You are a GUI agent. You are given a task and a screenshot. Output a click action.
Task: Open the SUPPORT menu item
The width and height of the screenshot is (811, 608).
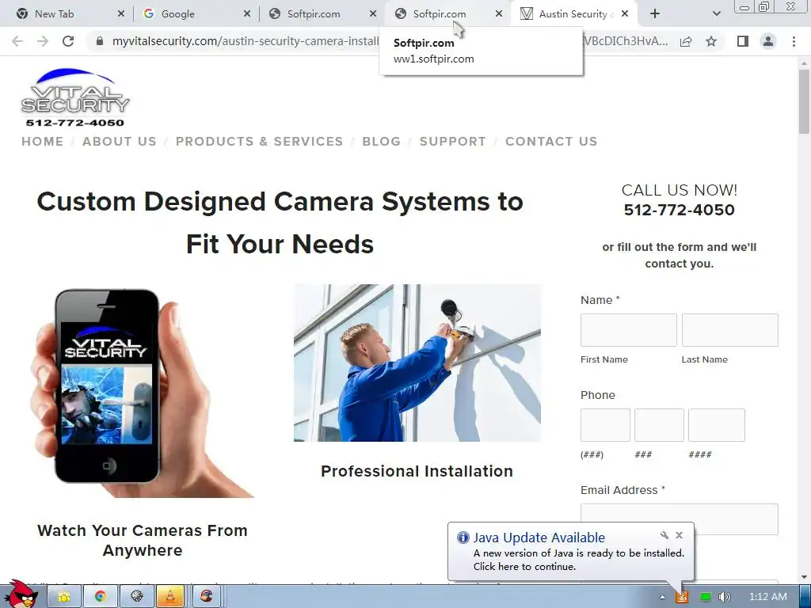(x=452, y=142)
